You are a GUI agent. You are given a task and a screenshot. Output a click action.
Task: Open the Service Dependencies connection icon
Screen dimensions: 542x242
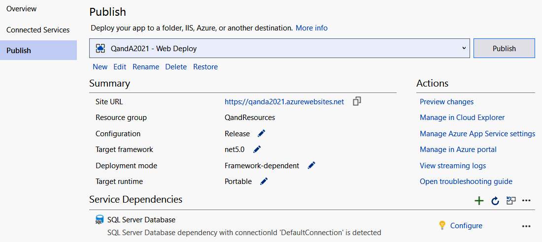511,201
